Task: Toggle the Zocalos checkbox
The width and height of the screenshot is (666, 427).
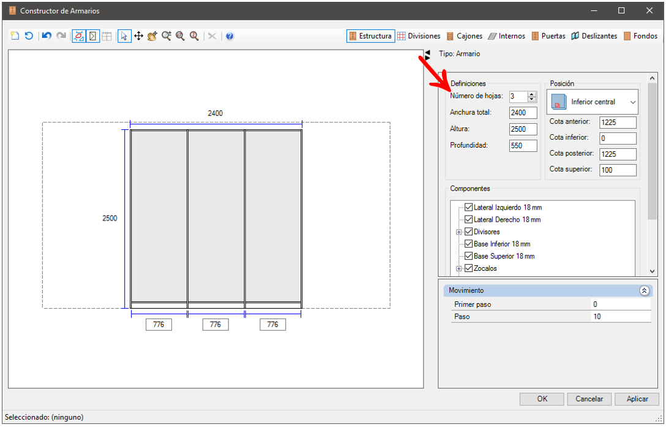Action: 468,268
